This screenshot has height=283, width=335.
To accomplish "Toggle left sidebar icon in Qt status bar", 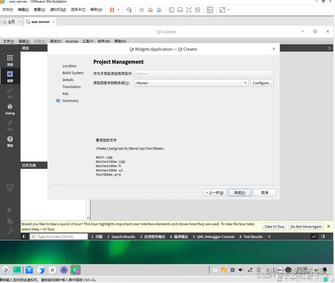I will pos(24,237).
